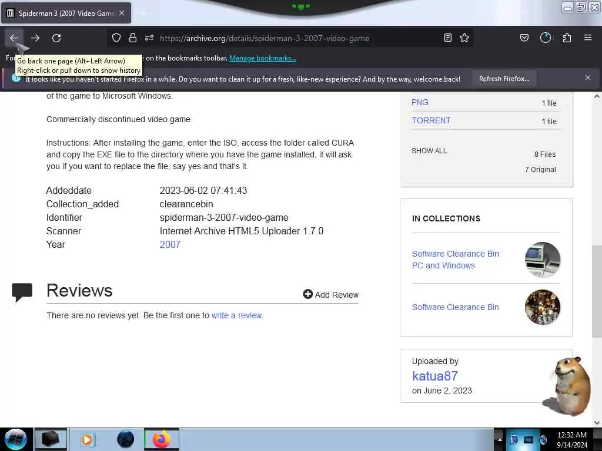Click the site security padlock icon
The width and height of the screenshot is (602, 451).
[x=133, y=38]
